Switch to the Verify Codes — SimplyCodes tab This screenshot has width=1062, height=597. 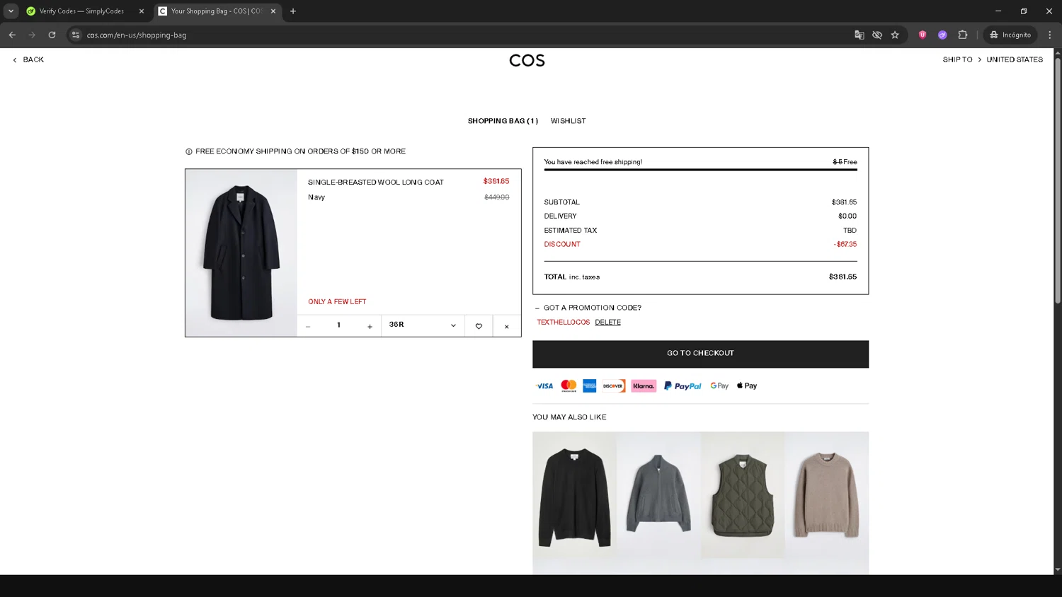pos(81,11)
